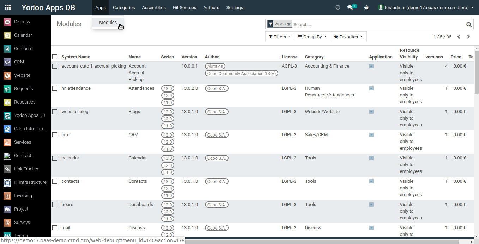Open the Filters dropdown
Screen dimensions: 479x244
click(280, 37)
